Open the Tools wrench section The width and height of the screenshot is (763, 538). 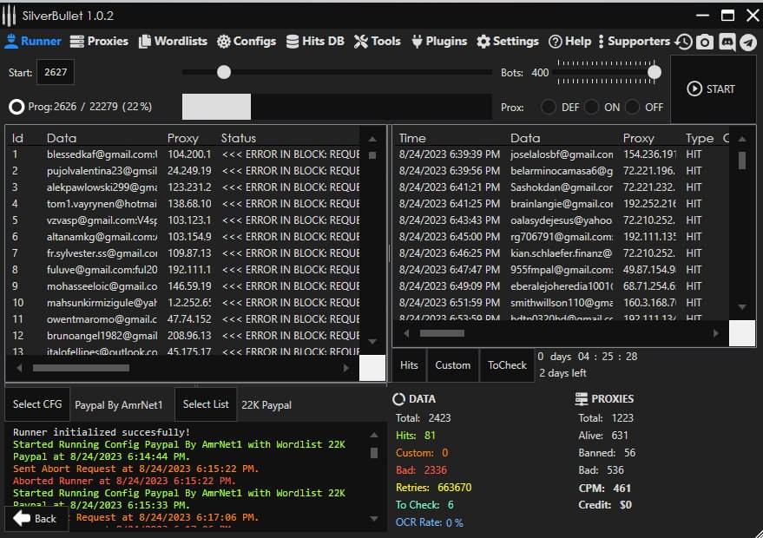point(378,41)
